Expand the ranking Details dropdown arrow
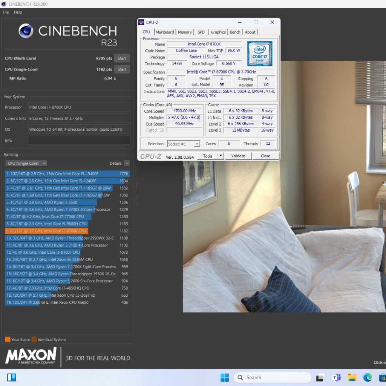Image resolution: width=386 pixels, height=386 pixels. [x=127, y=163]
